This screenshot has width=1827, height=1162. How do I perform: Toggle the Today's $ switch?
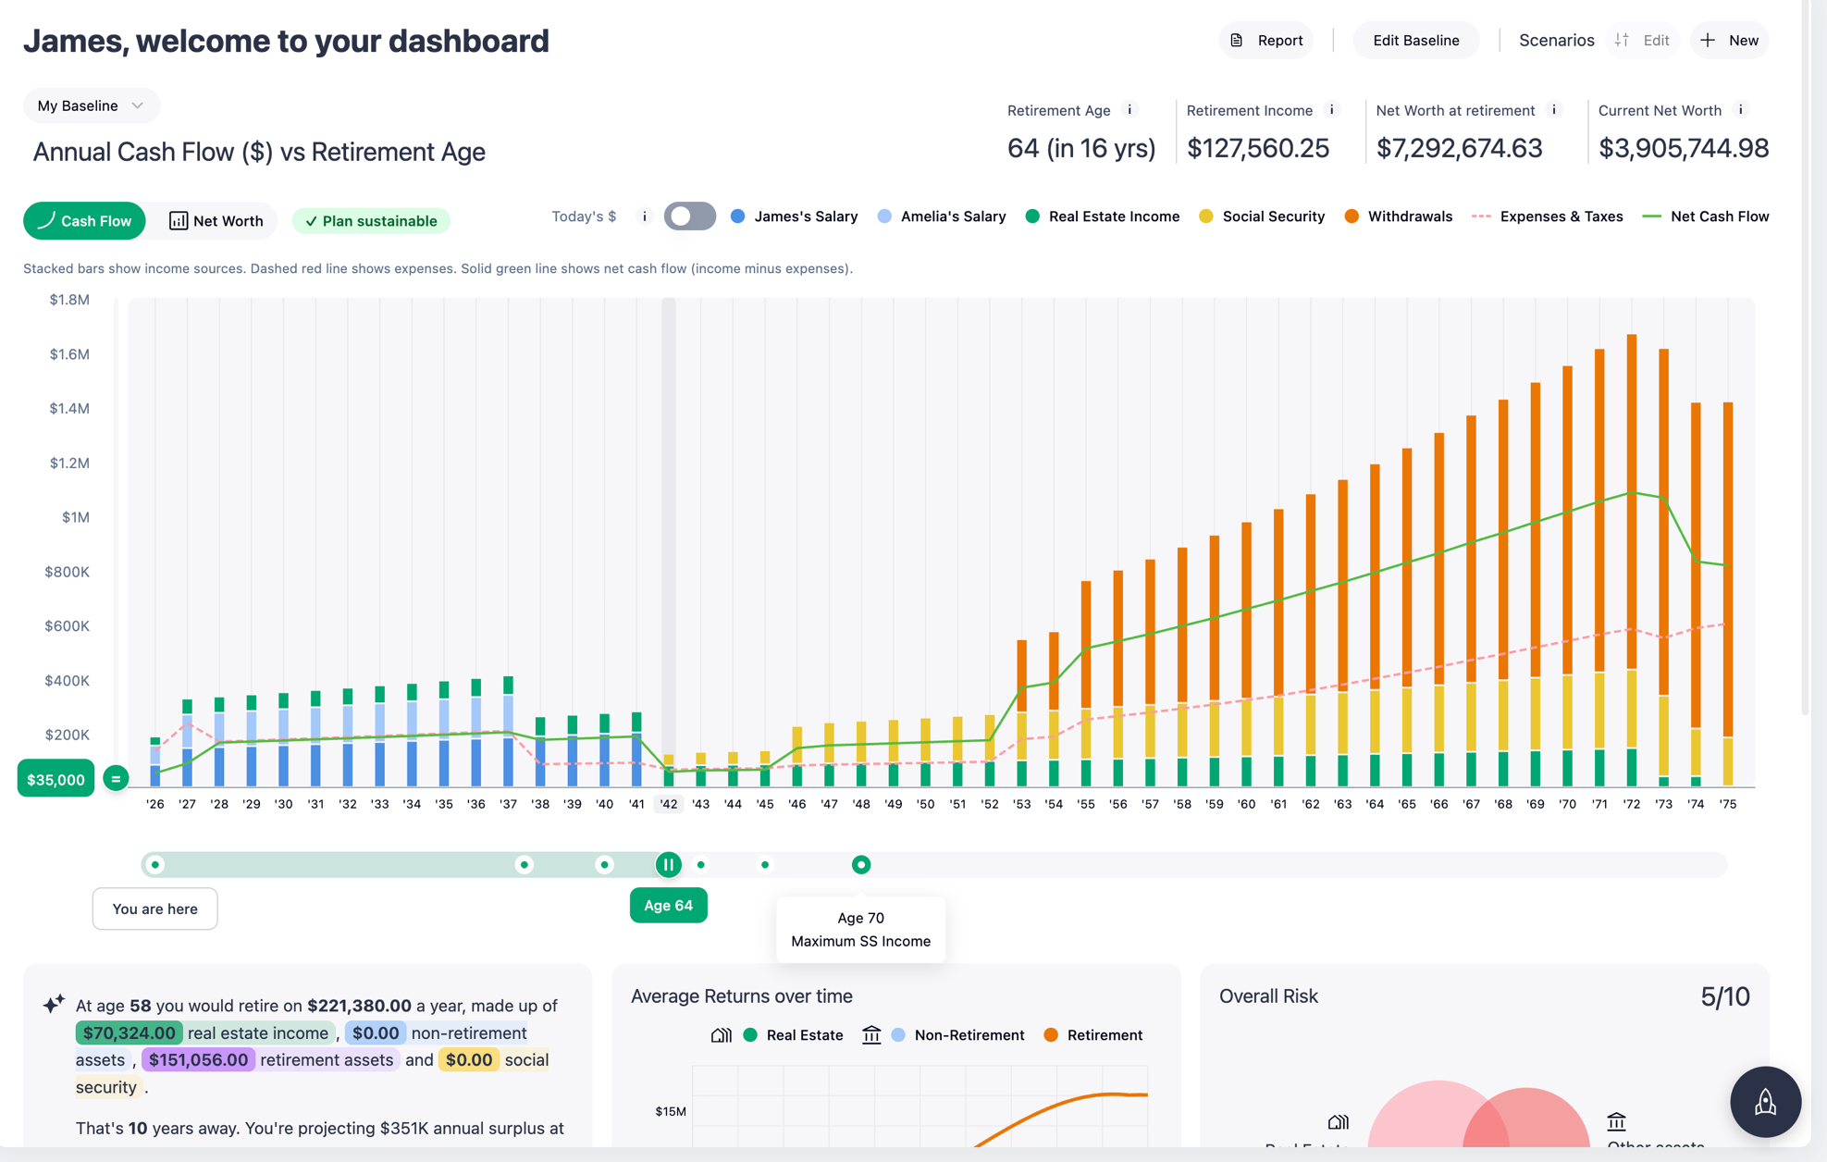coord(690,216)
